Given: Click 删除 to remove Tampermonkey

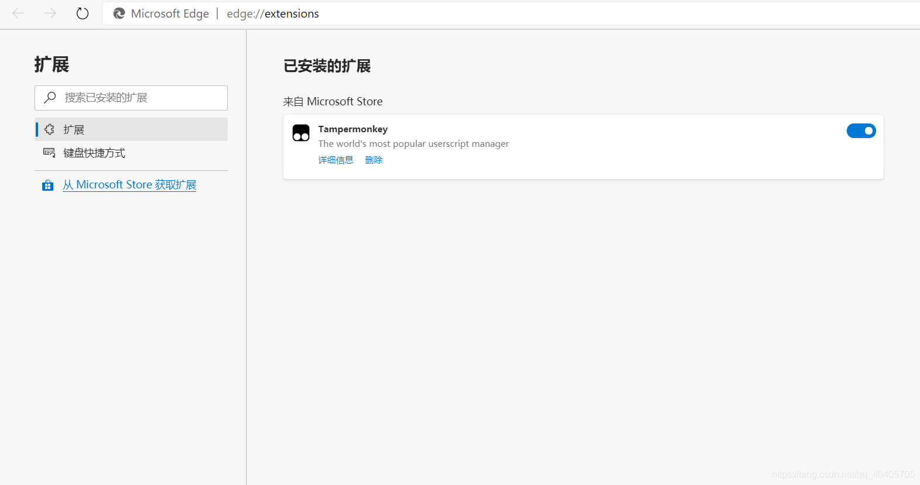Looking at the screenshot, I should click(x=374, y=160).
